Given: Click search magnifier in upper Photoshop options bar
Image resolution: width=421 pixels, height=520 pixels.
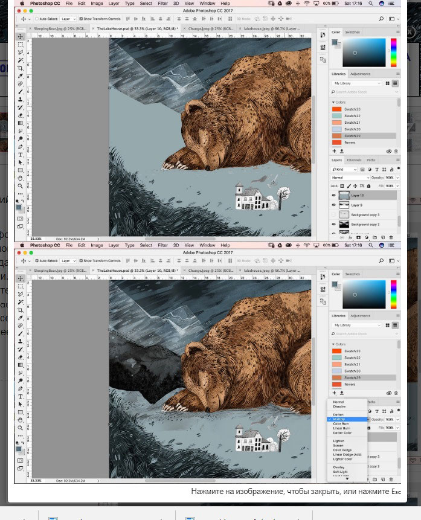Looking at the screenshot, I should [x=381, y=19].
